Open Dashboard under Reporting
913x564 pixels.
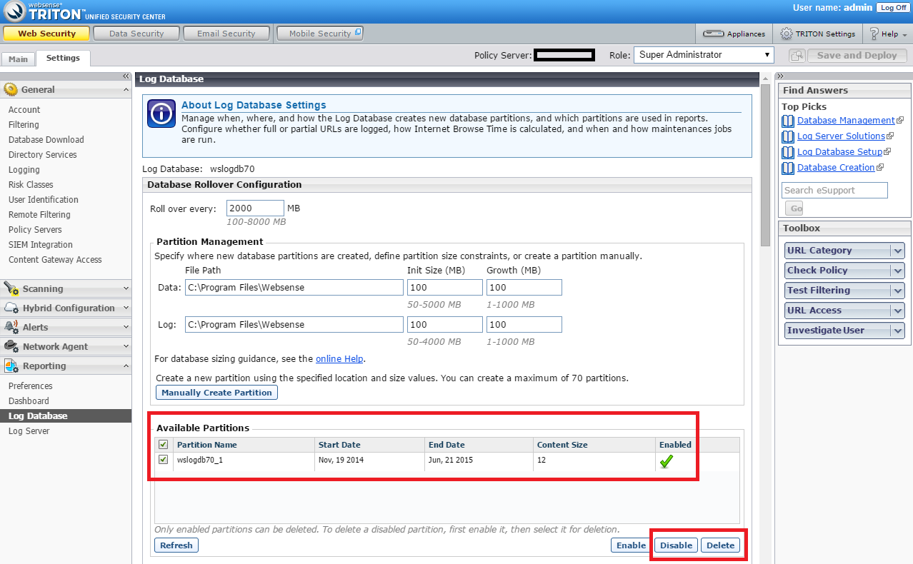29,401
